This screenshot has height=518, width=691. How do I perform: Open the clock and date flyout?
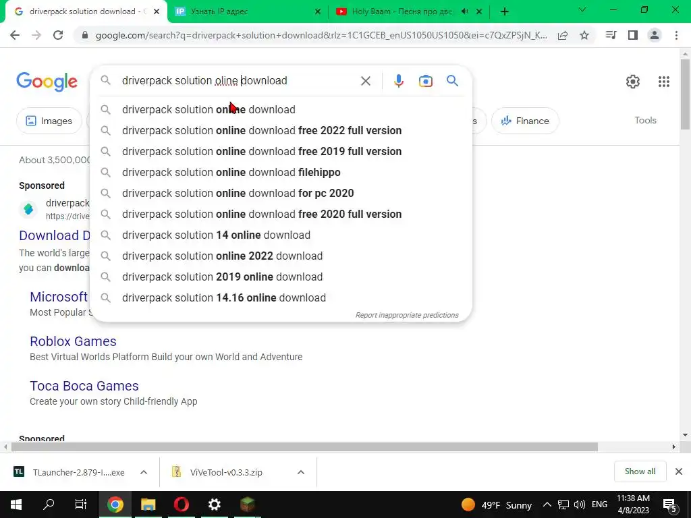pos(633,505)
